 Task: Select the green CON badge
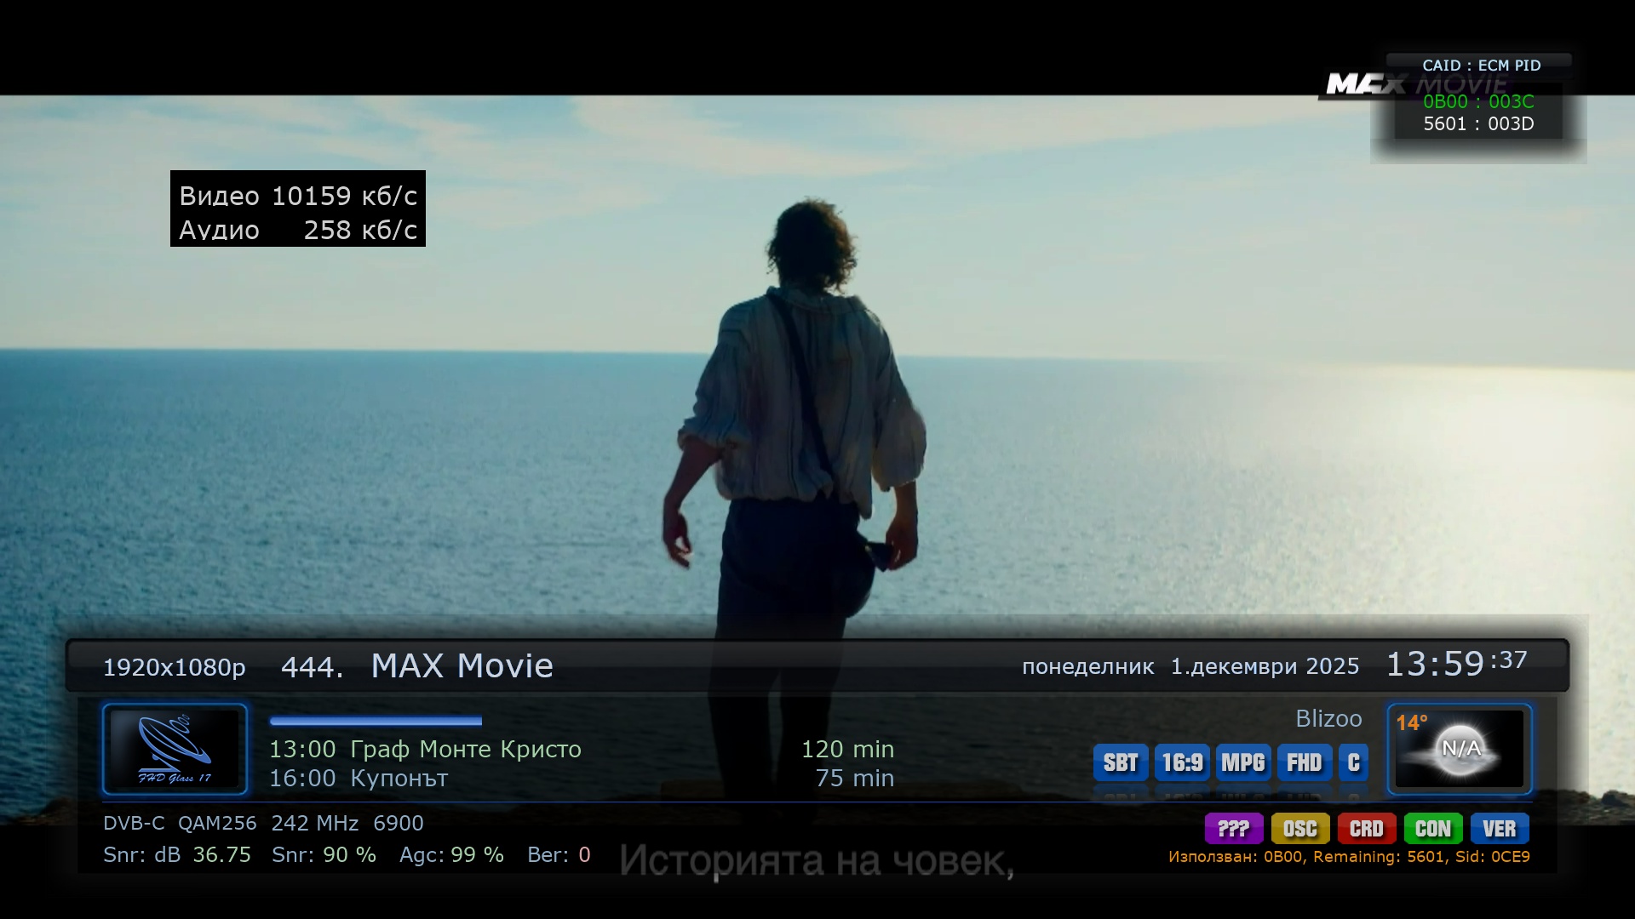1433,829
